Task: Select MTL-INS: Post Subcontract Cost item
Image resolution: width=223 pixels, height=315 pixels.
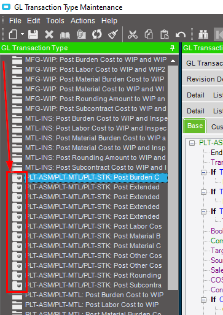Action: pyautogui.click(x=96, y=167)
